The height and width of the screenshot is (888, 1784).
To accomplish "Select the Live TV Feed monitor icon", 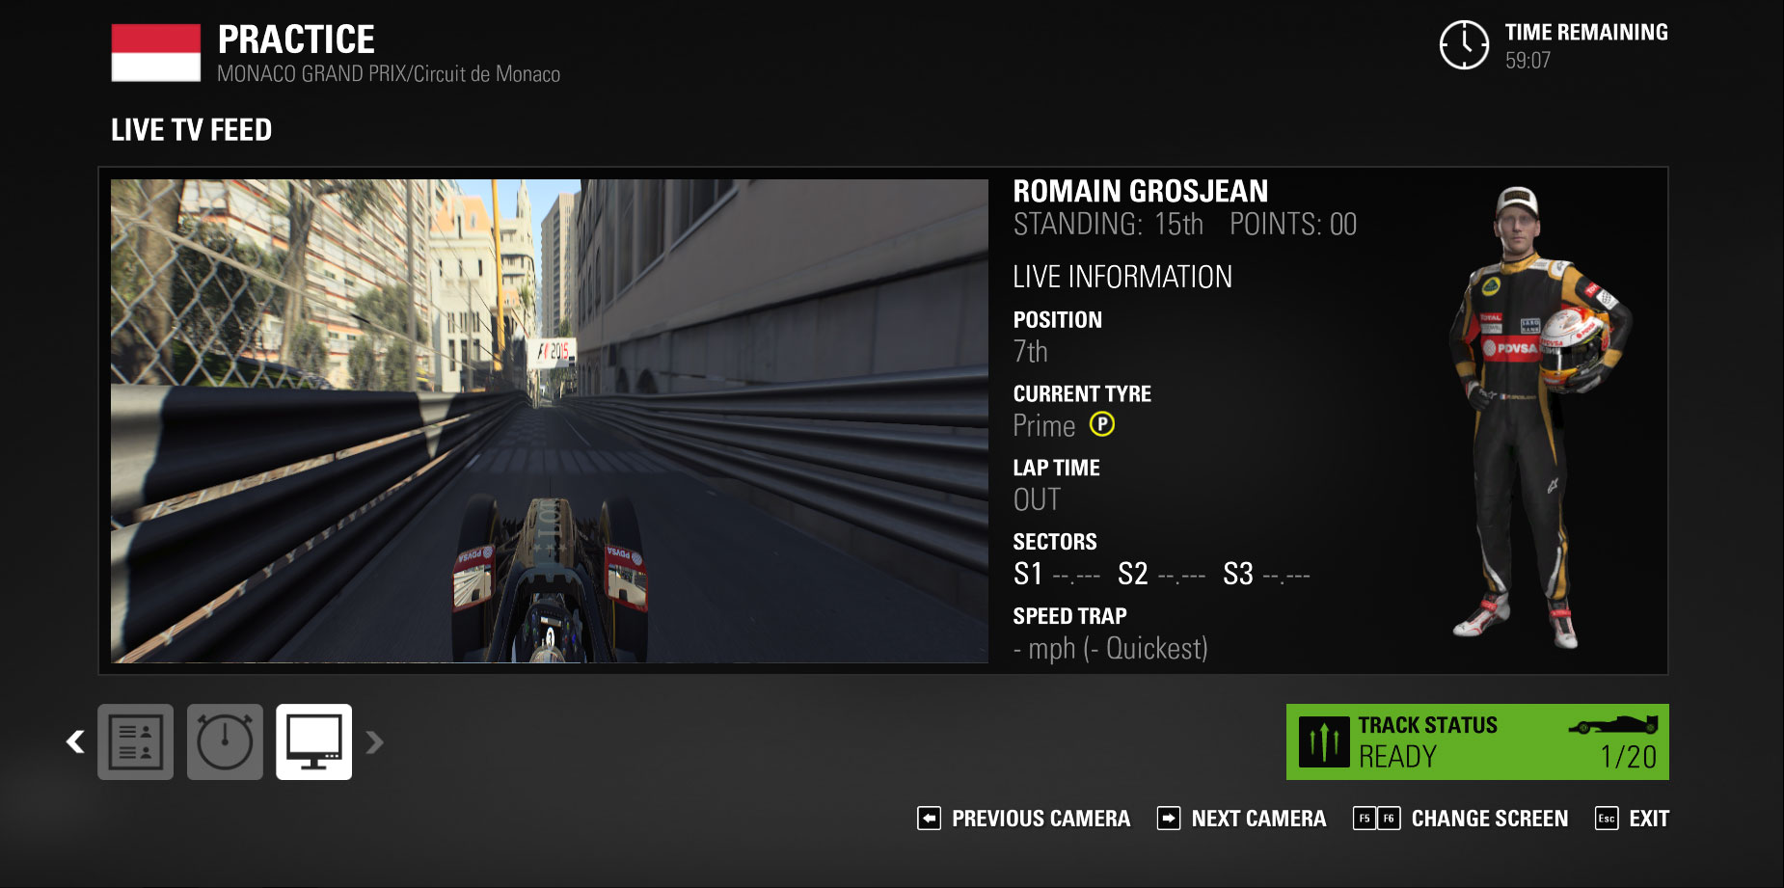I will pyautogui.click(x=314, y=741).
